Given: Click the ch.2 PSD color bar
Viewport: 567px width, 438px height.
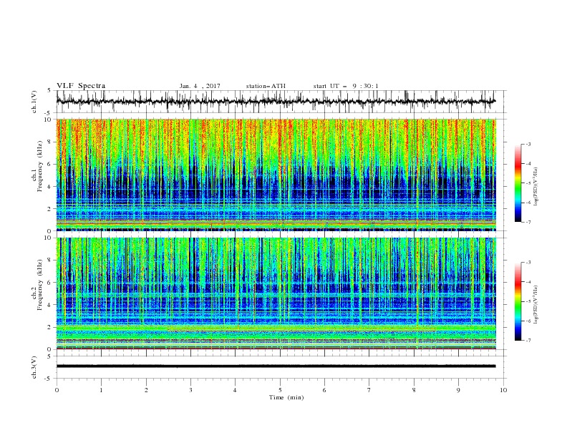Looking at the screenshot, I should tap(518, 301).
